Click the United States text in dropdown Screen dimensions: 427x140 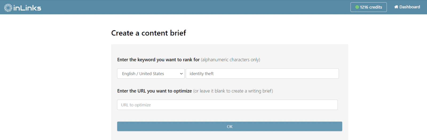click(152, 73)
